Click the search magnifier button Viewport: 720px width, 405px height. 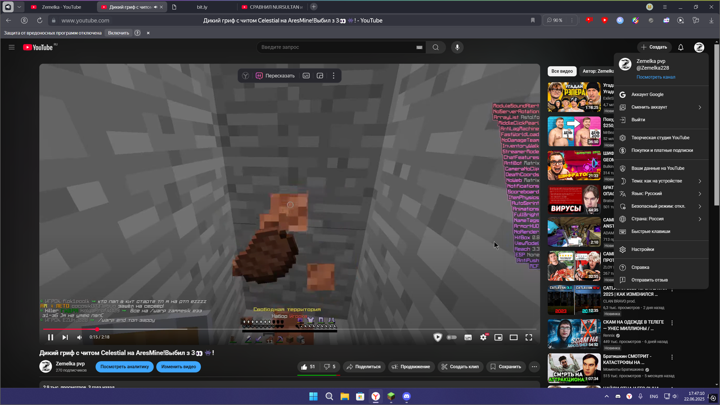pos(436,48)
